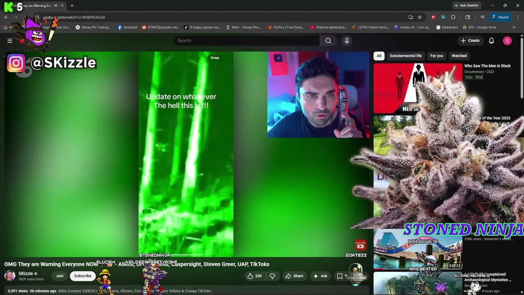Click the Ask button under the video
Viewport: 524px width, 295px height.
tap(320, 276)
